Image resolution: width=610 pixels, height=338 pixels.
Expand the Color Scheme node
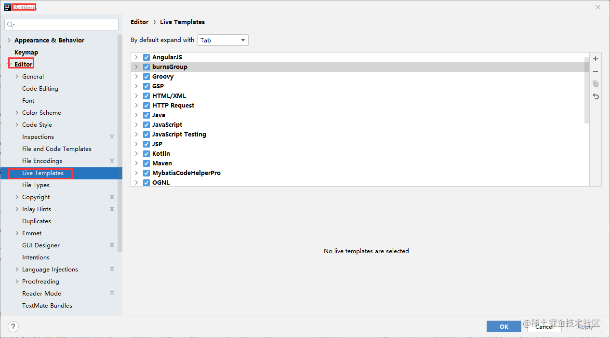(17, 112)
